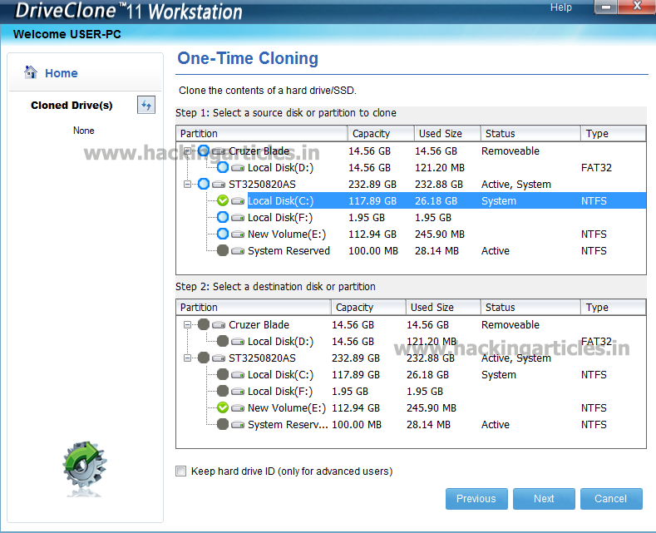Click source 245.90 MB used size cell
The image size is (656, 533).
[x=440, y=234]
